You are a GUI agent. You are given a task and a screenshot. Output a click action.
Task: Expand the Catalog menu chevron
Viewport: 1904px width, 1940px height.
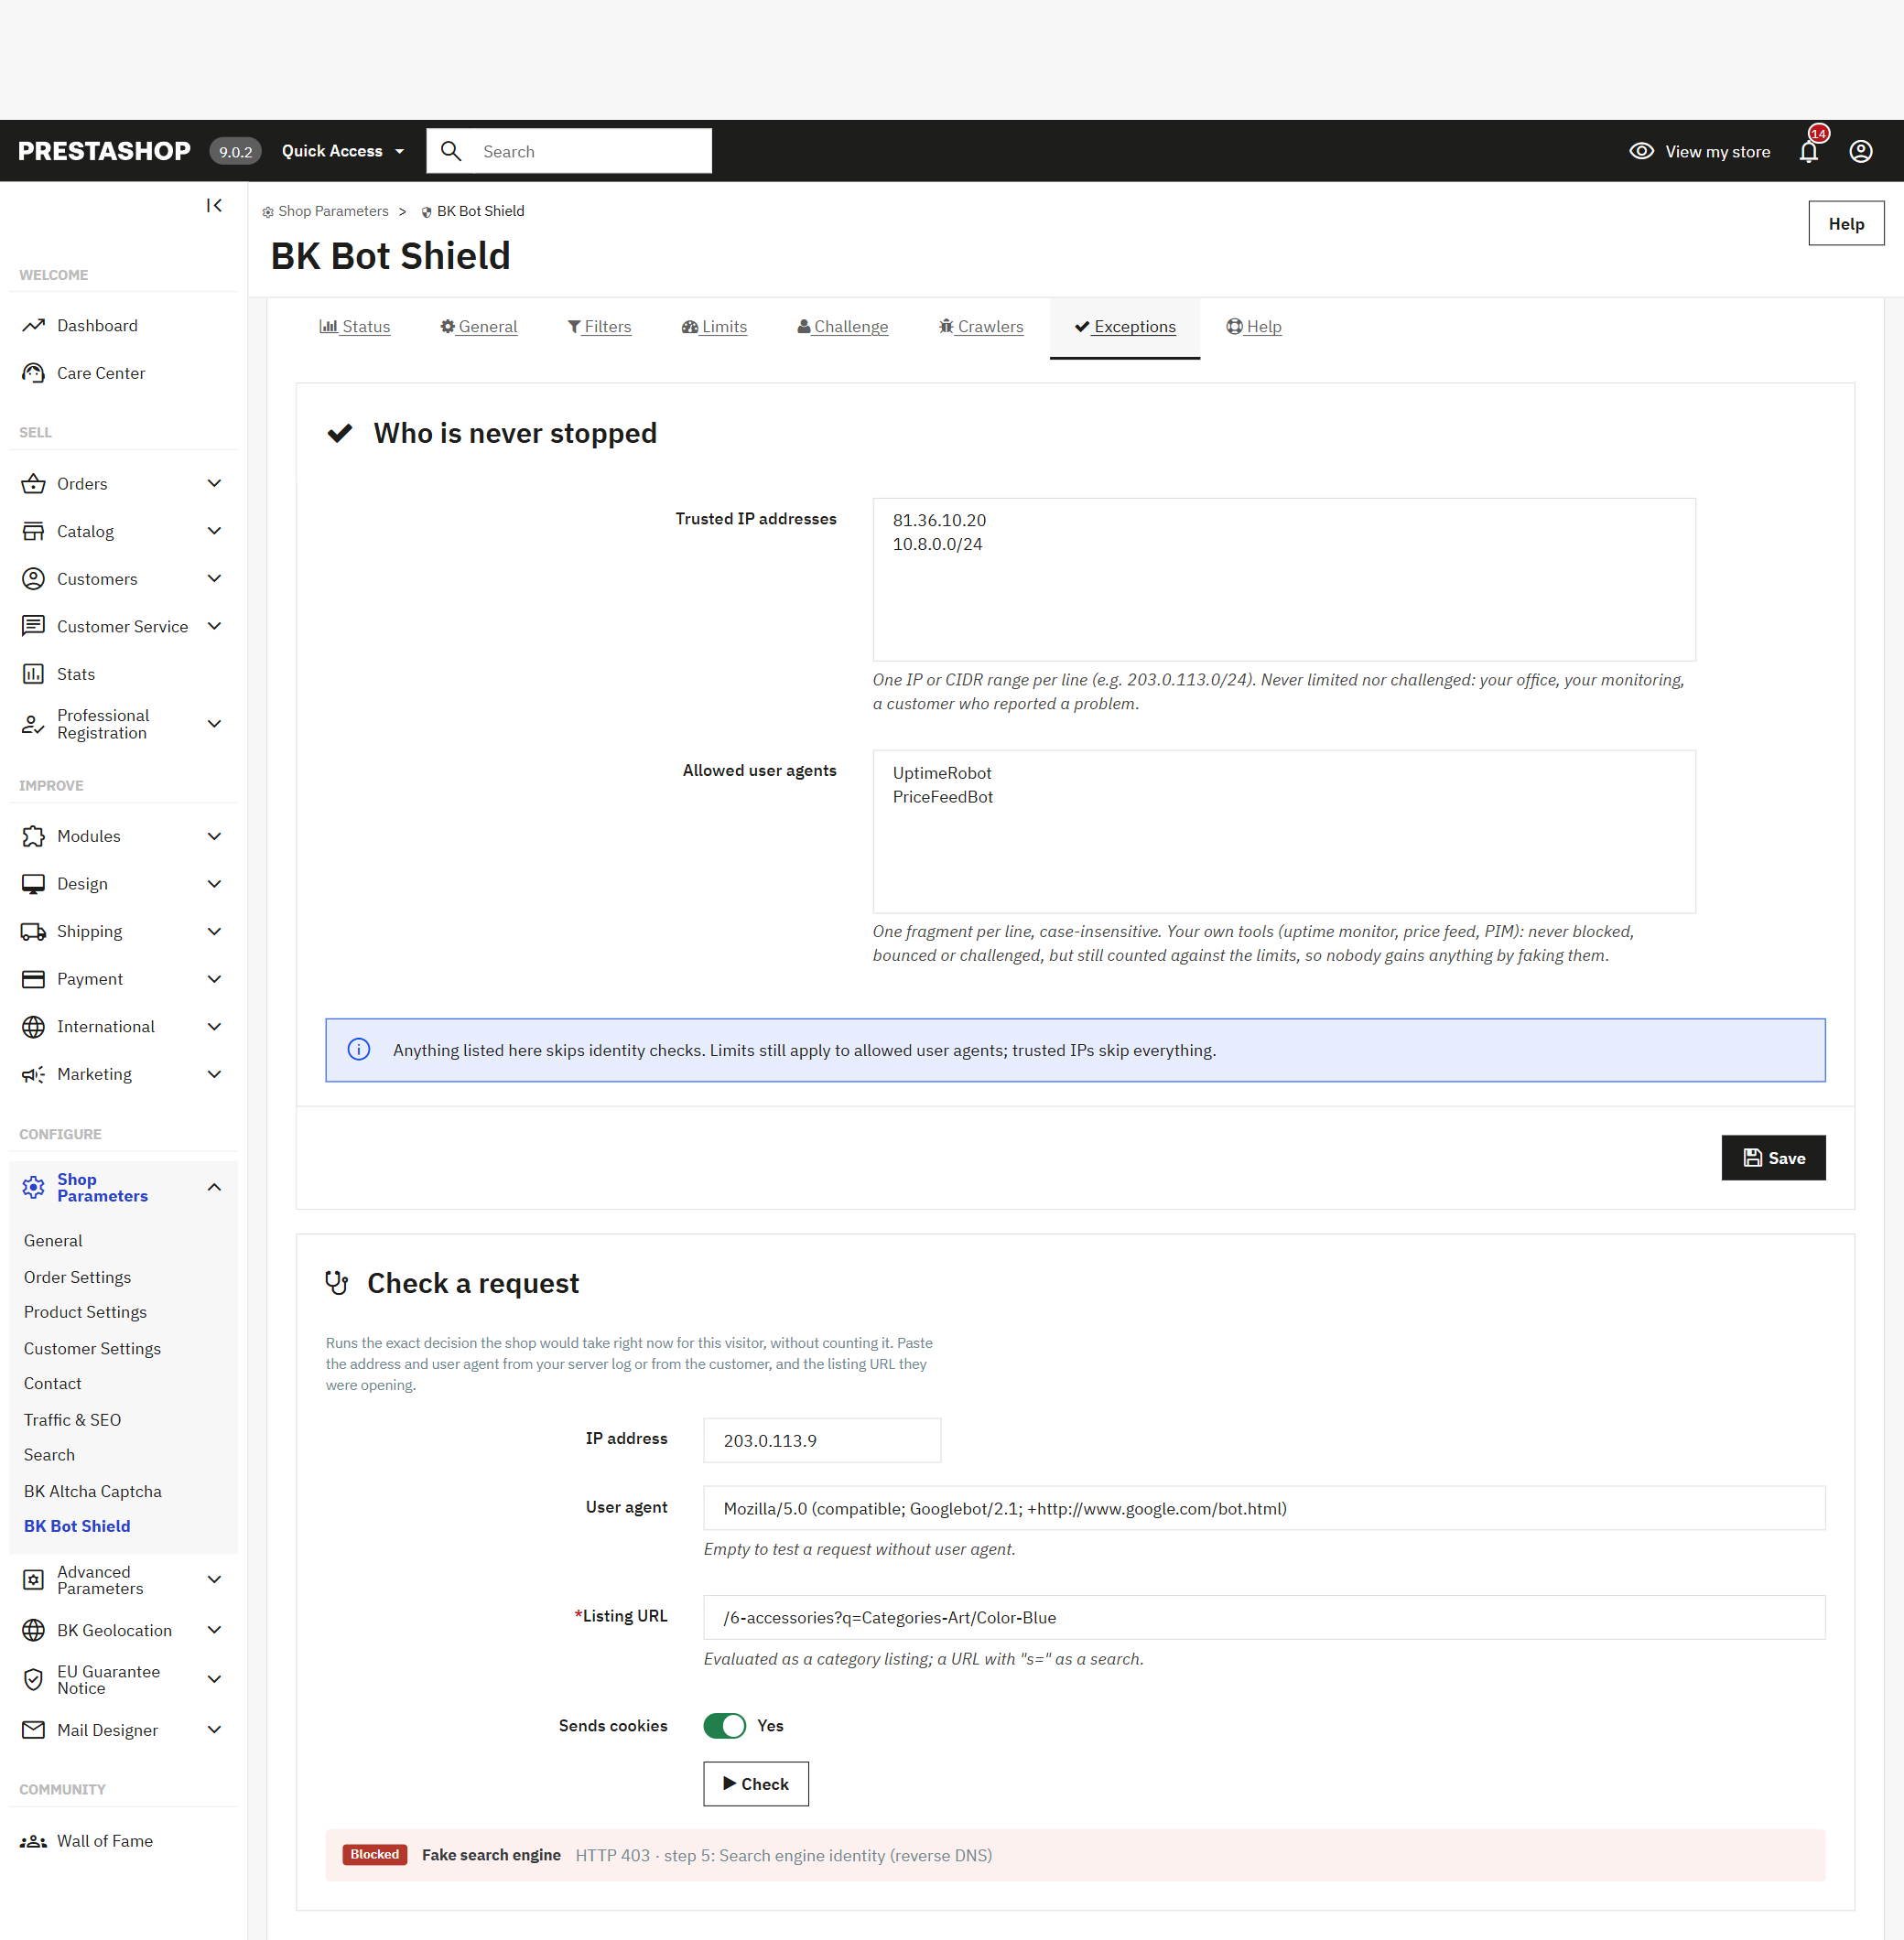[x=214, y=531]
